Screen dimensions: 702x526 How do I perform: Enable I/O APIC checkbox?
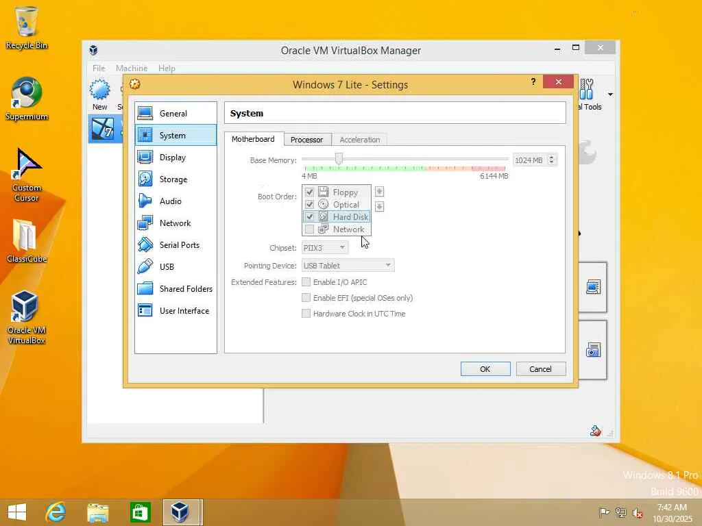click(306, 281)
